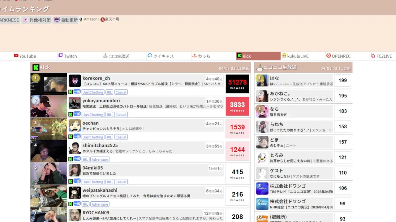Click はな avatar in ニコニコ list

(262, 80)
